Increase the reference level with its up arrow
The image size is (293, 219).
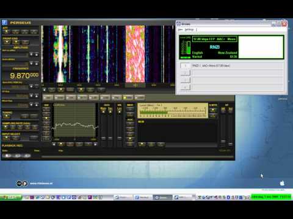point(37,55)
